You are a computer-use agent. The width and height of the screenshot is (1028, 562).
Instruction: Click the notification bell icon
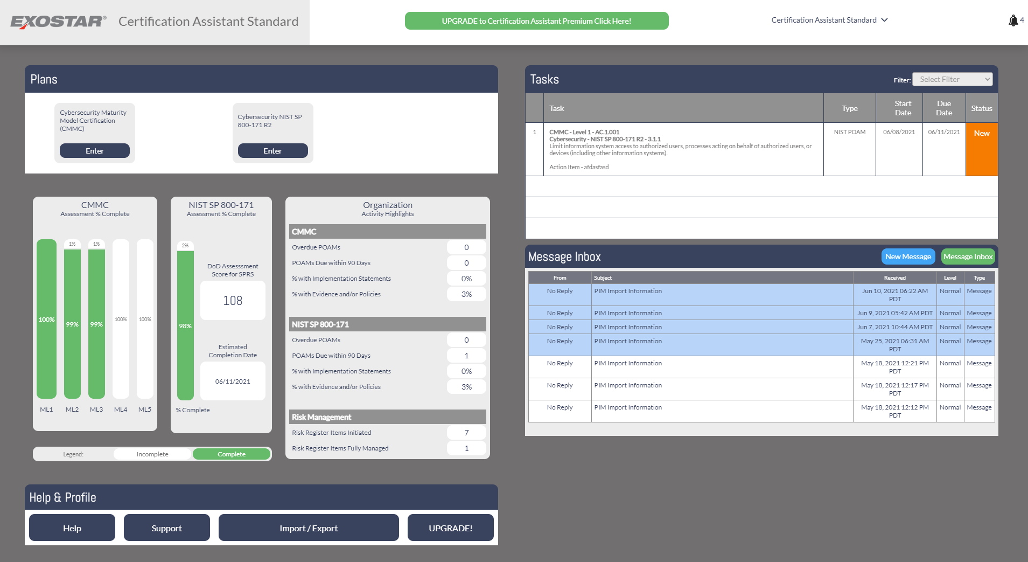[x=1013, y=20]
